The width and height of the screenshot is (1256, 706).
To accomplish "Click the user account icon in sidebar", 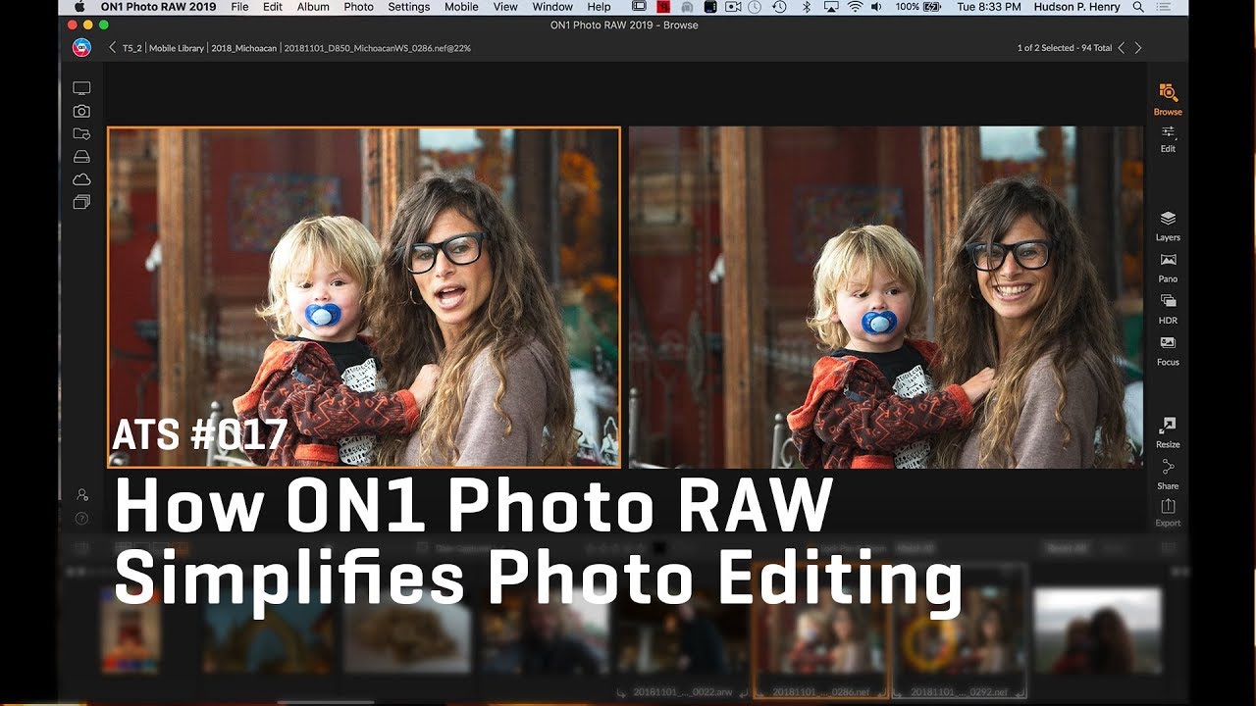I will [82, 495].
